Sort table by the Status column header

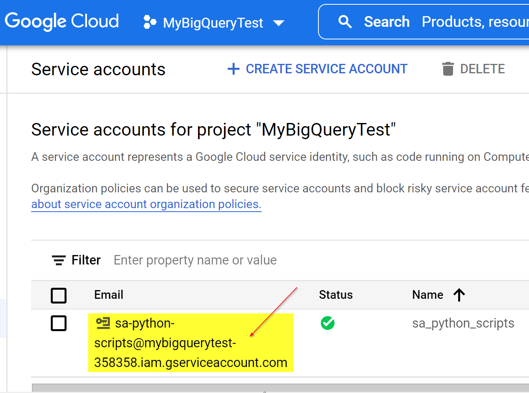(336, 295)
